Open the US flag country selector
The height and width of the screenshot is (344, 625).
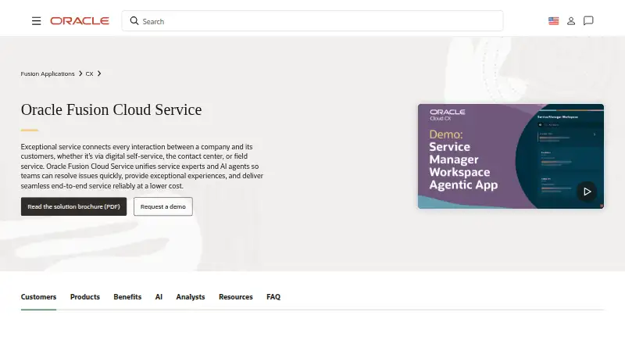click(553, 21)
